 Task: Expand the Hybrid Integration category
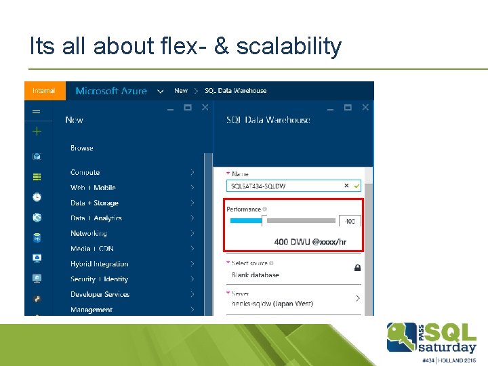click(132, 264)
